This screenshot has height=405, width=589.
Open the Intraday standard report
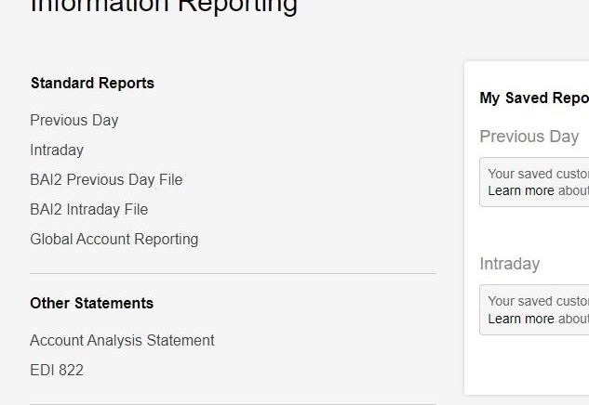click(x=57, y=150)
